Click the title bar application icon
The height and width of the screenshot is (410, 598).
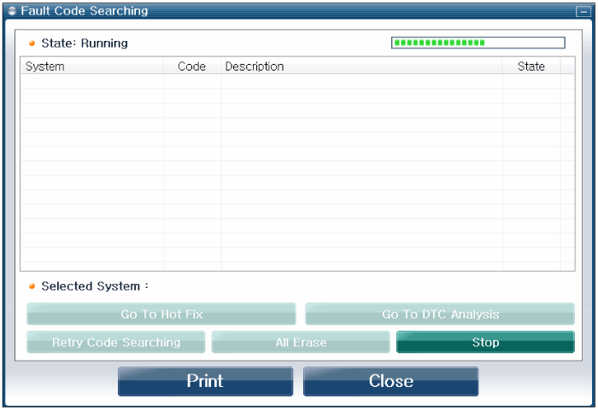(12, 11)
